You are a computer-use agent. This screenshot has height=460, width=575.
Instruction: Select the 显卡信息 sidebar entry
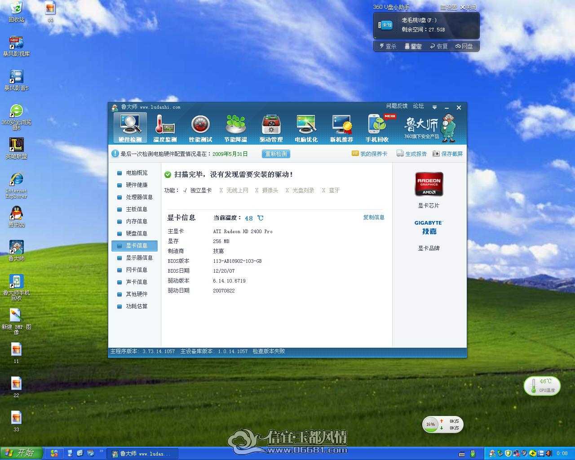[135, 246]
